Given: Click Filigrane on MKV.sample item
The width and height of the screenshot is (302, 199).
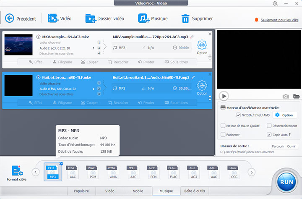Looking at the screenshot, I should point(62,62).
